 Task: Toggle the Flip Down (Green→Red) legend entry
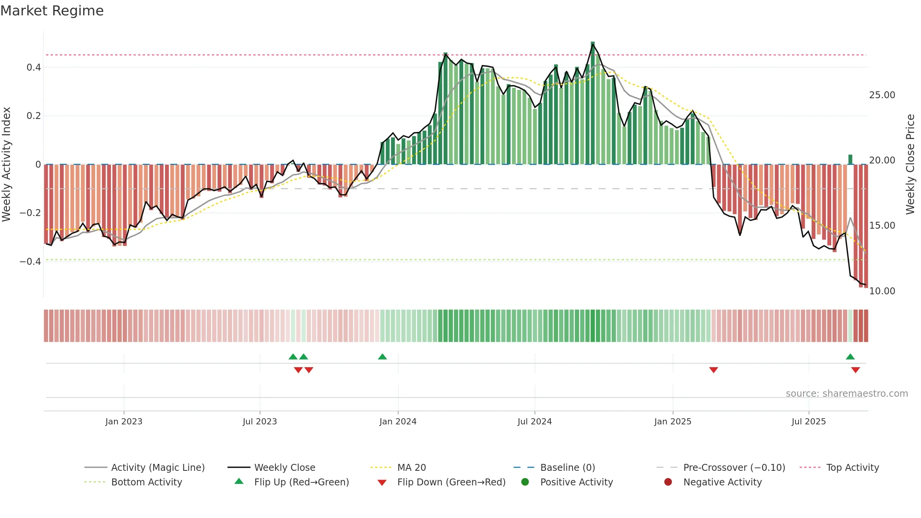pos(441,482)
